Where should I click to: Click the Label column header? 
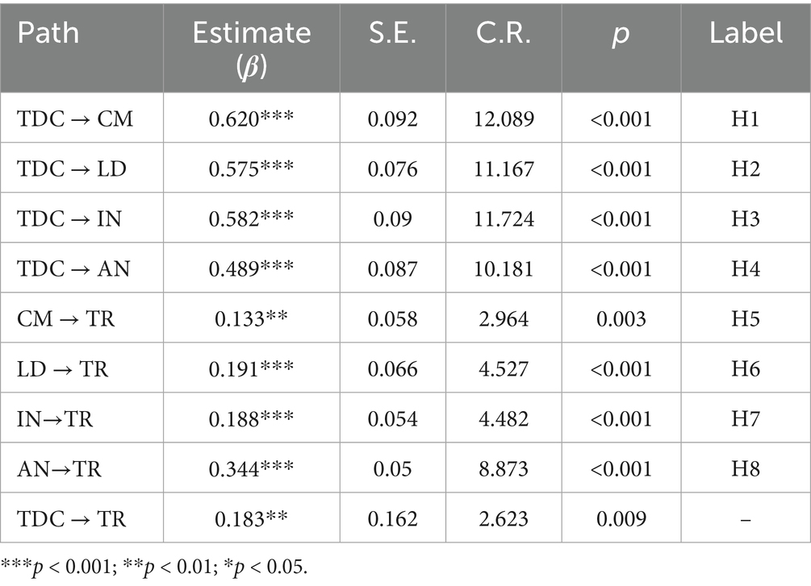click(x=746, y=32)
